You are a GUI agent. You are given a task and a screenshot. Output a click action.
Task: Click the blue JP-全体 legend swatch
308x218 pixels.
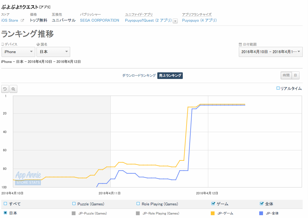pyautogui.click(x=261, y=213)
